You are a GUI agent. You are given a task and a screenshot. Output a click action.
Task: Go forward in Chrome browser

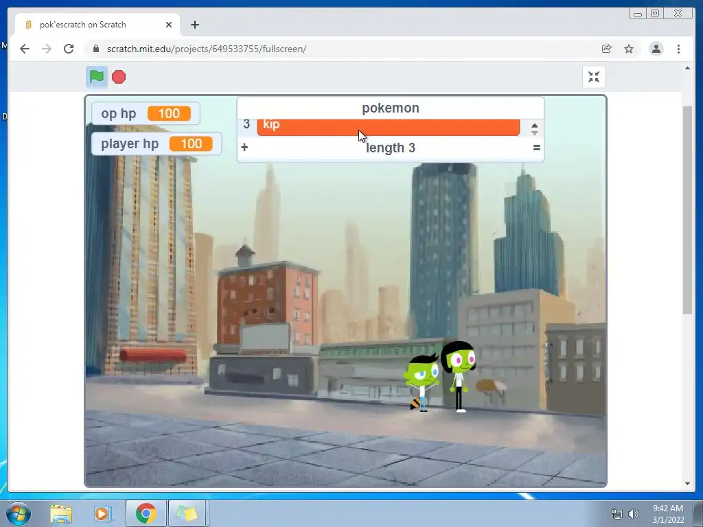(47, 49)
